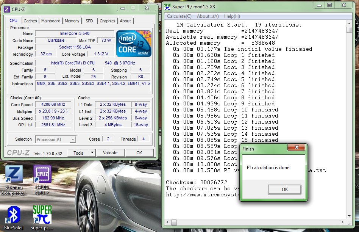Click the Level 3 cache value '4 MBytes'

pyautogui.click(x=113, y=125)
